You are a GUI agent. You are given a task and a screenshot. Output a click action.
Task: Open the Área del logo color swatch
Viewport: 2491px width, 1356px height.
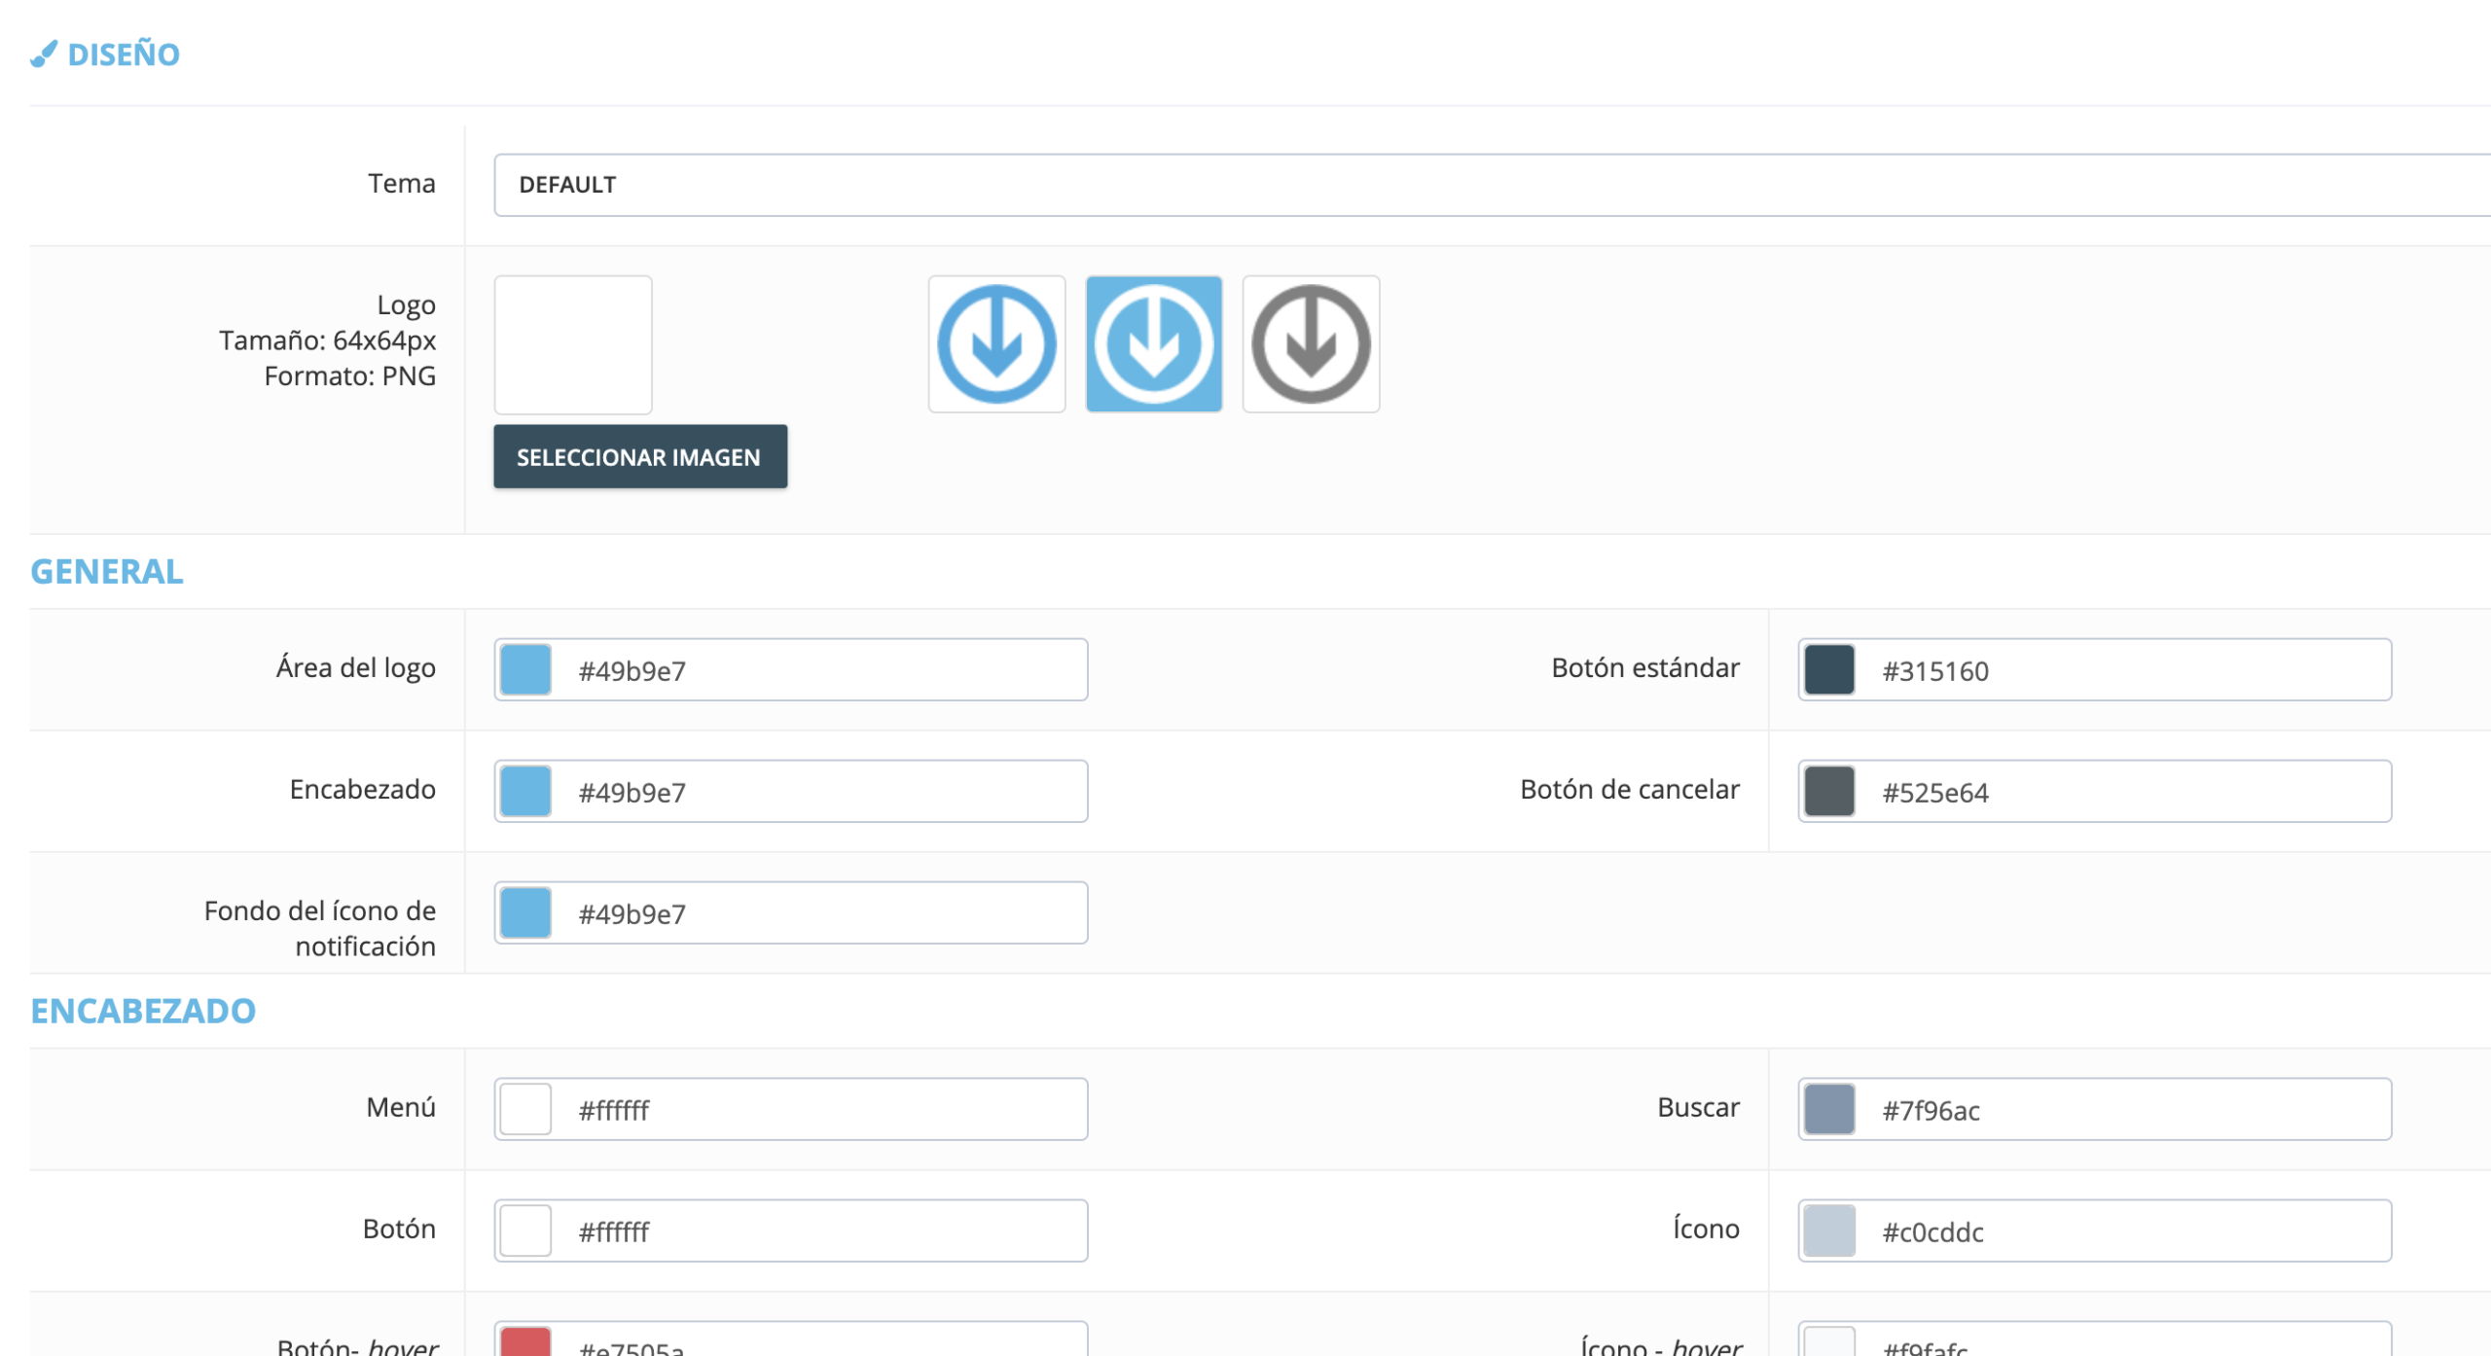click(526, 670)
